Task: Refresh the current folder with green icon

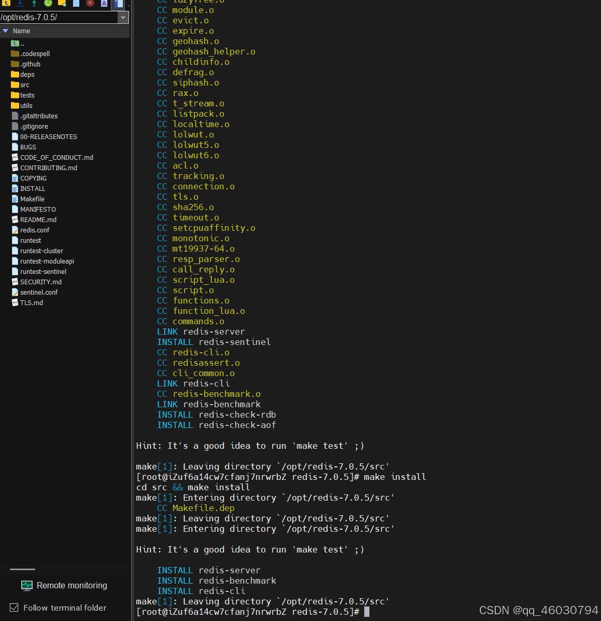Action: (48, 3)
